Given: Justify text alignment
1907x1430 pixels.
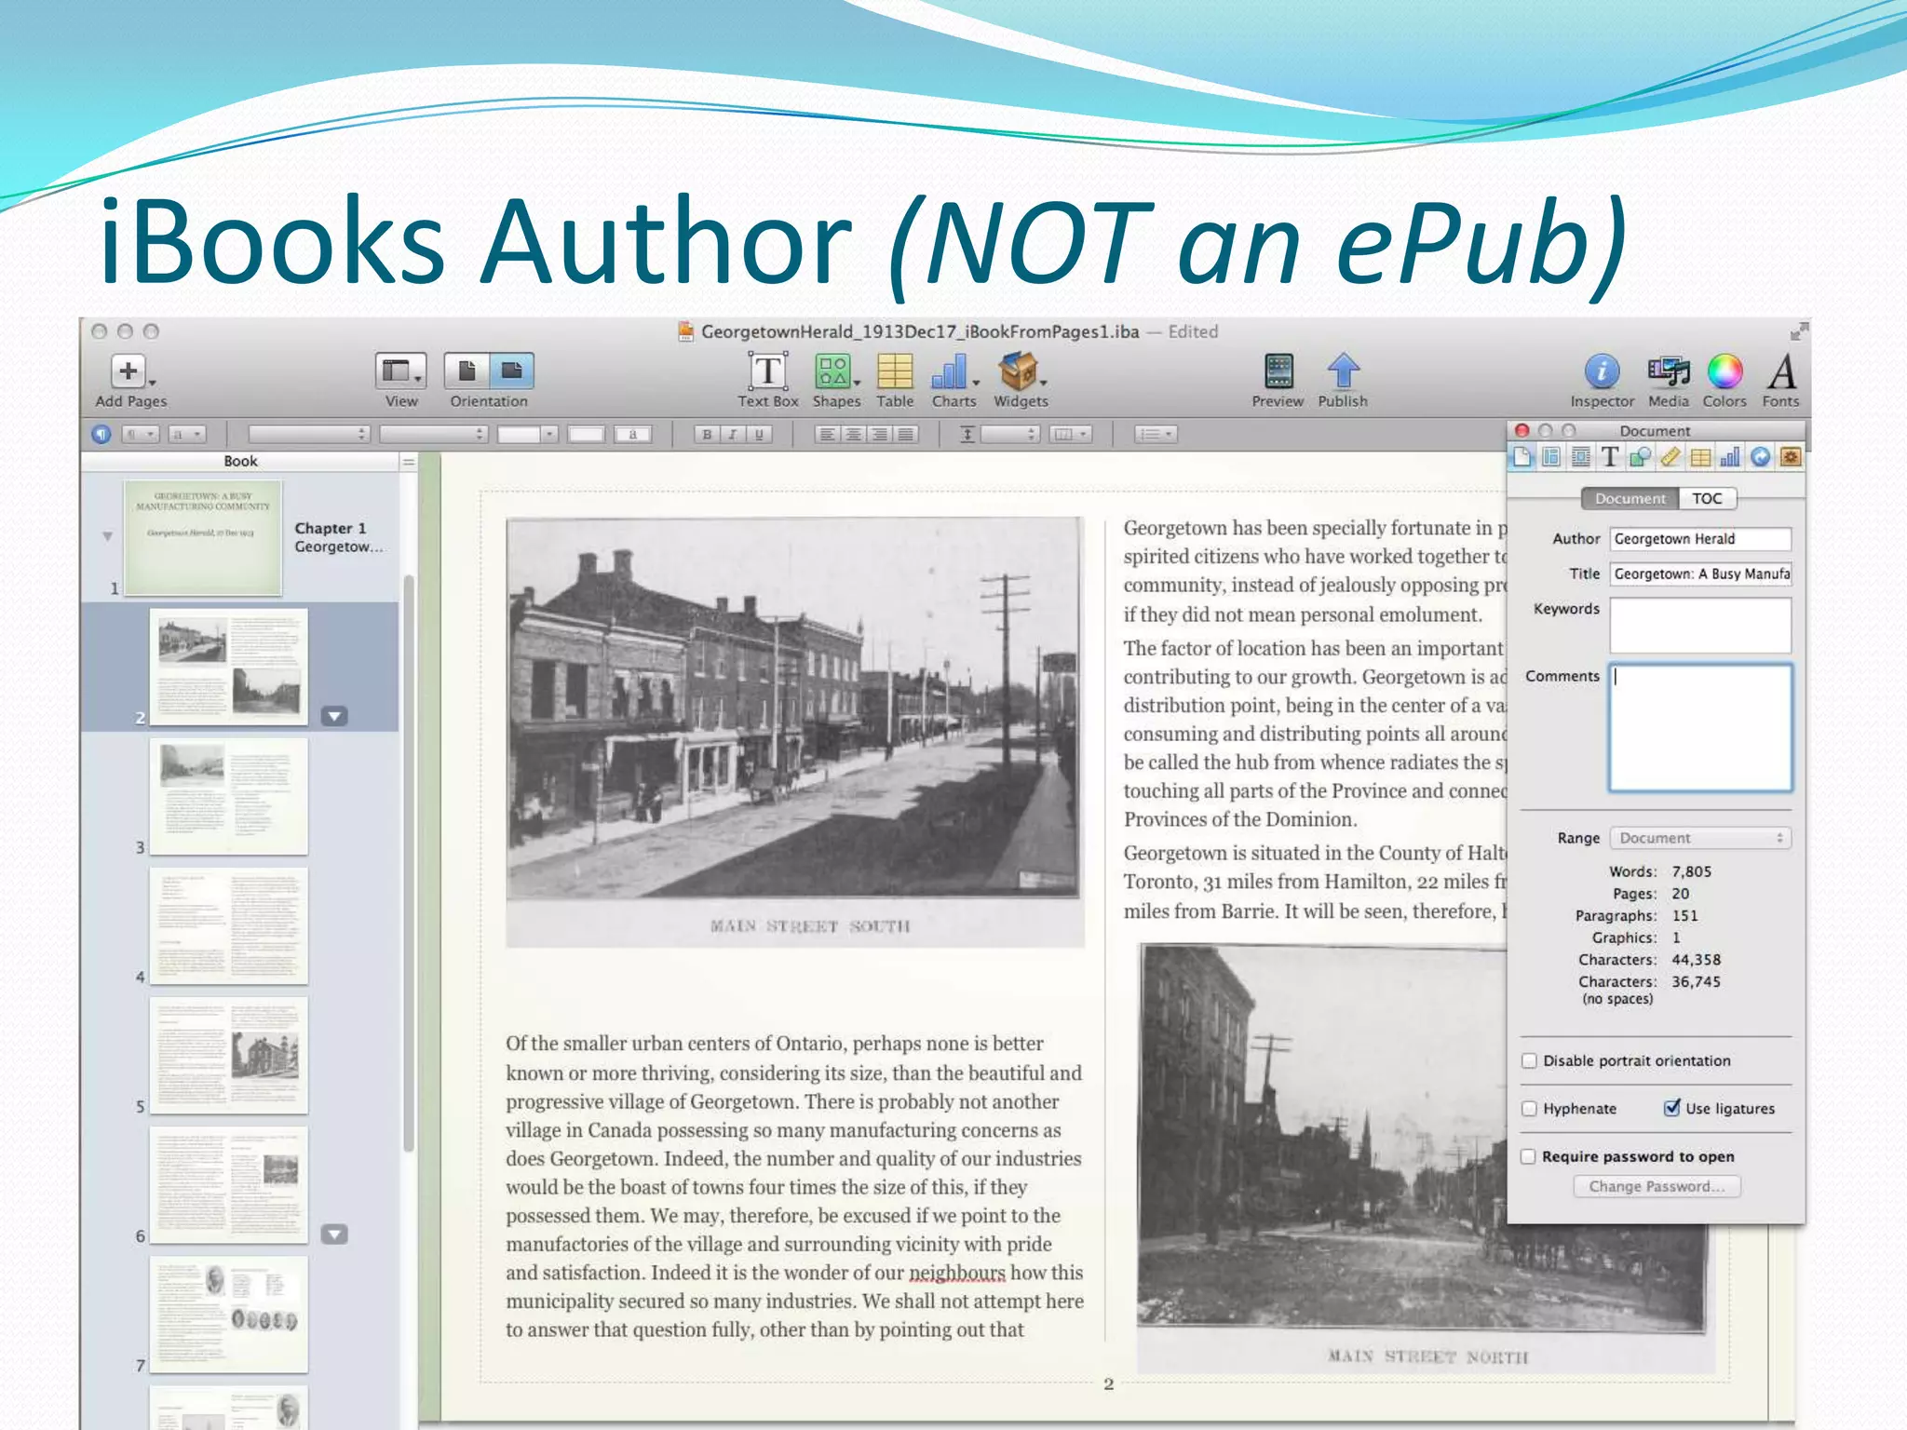Looking at the screenshot, I should [904, 434].
